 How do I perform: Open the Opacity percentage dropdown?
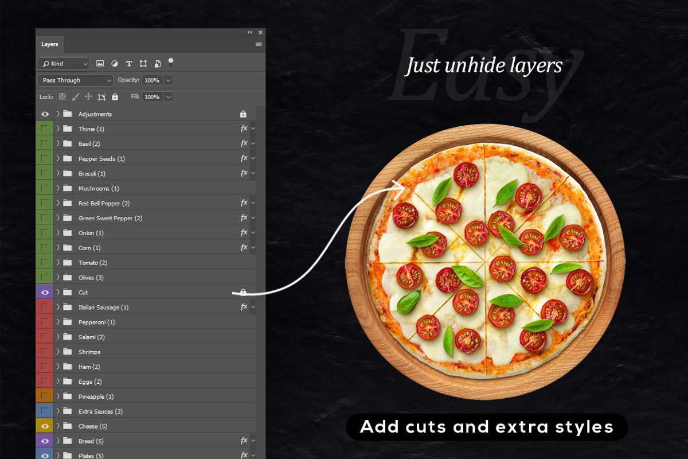[167, 80]
